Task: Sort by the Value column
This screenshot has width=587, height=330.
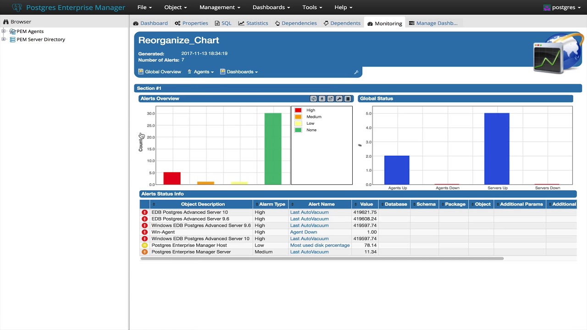Action: pyautogui.click(x=365, y=204)
